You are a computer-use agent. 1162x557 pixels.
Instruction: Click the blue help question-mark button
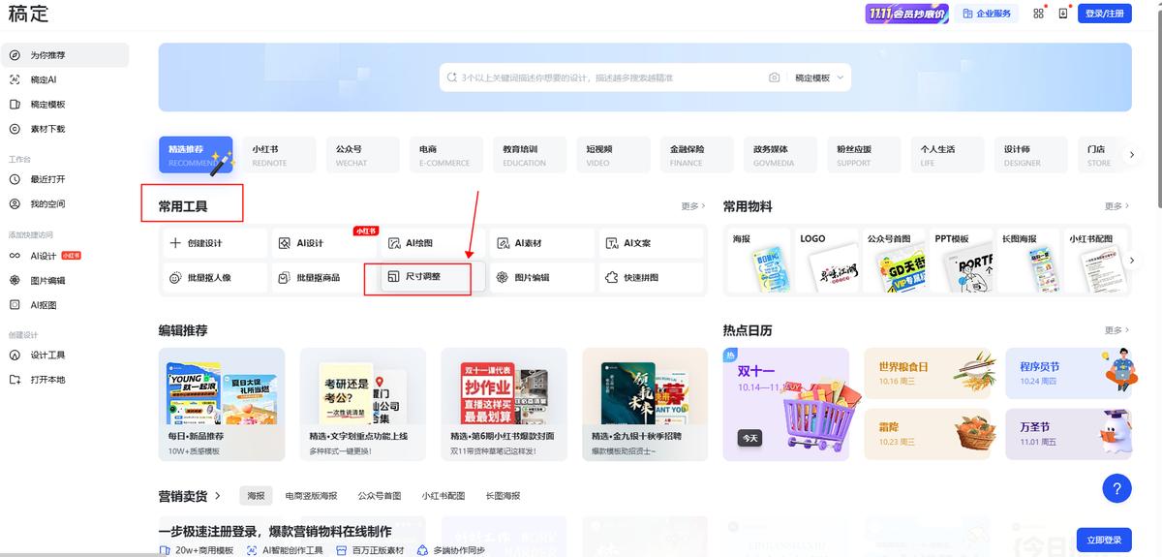coord(1116,488)
